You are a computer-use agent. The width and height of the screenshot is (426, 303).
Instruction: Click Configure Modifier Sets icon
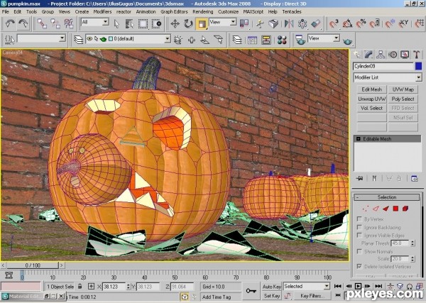415,178
